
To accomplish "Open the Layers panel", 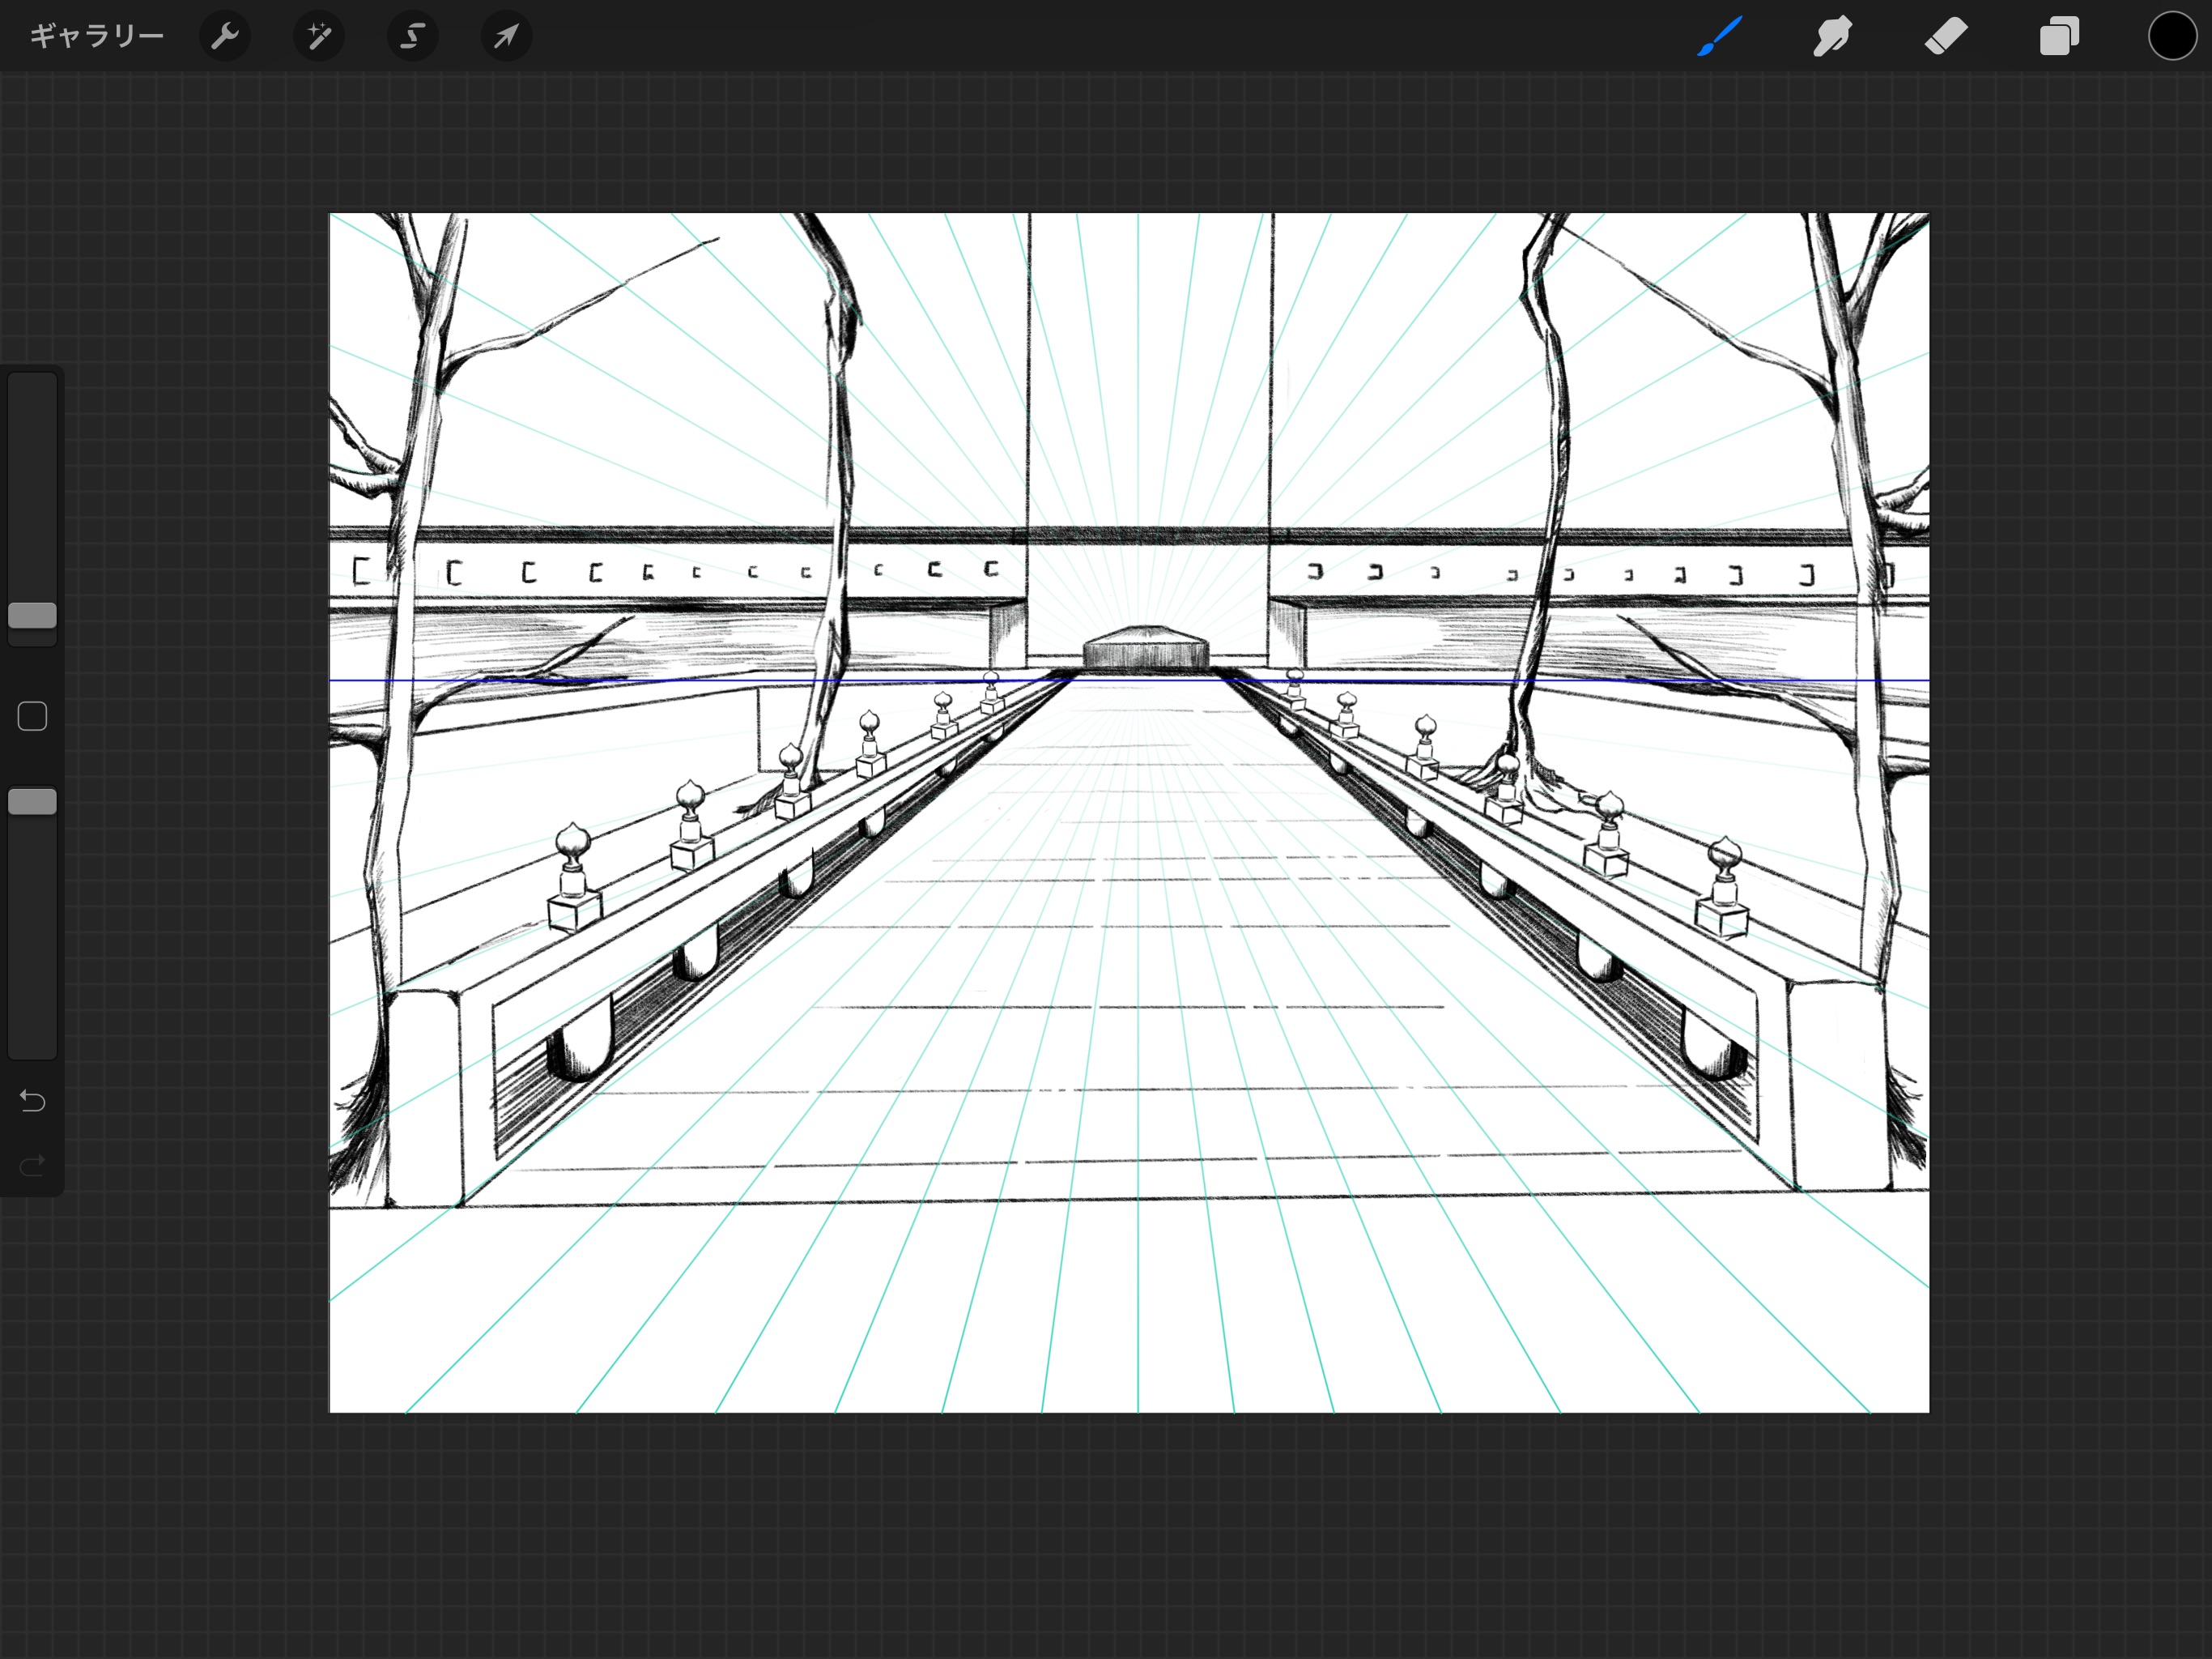I will pos(2059,36).
